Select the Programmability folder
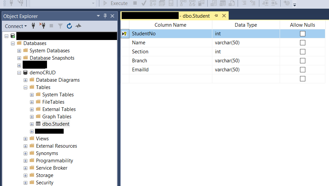The width and height of the screenshot is (329, 186). (x=54, y=161)
